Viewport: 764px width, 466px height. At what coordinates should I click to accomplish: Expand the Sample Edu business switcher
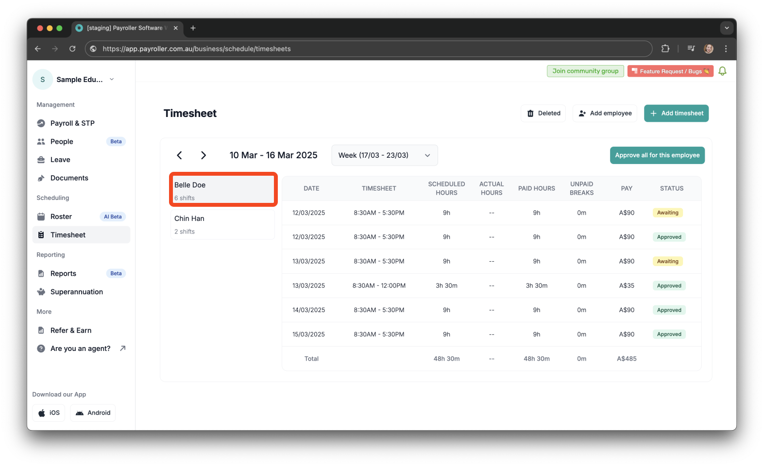coord(112,79)
